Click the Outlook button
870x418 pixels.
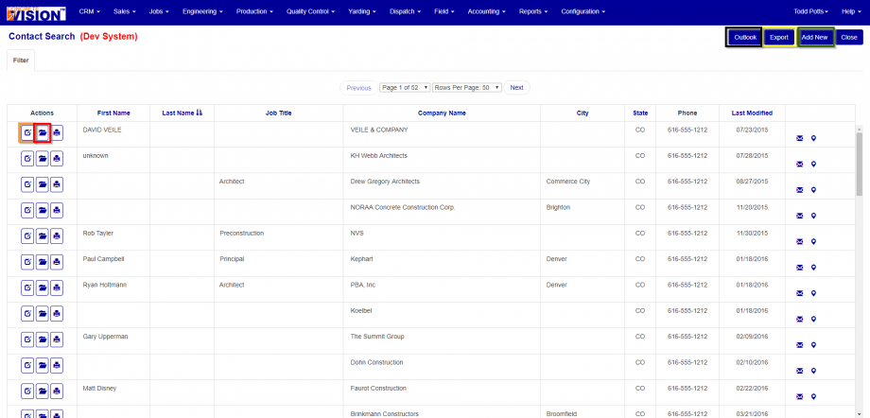click(x=744, y=37)
